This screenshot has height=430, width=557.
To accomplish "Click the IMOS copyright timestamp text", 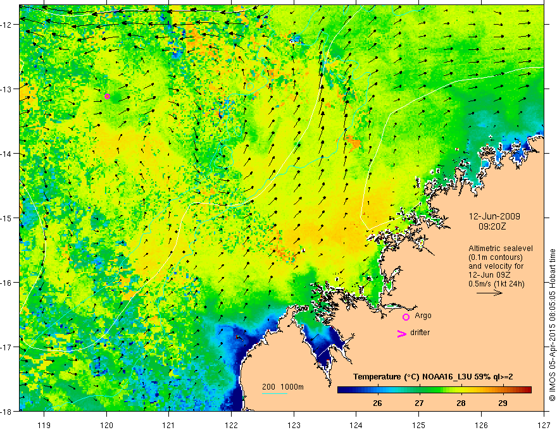I will (x=552, y=326).
